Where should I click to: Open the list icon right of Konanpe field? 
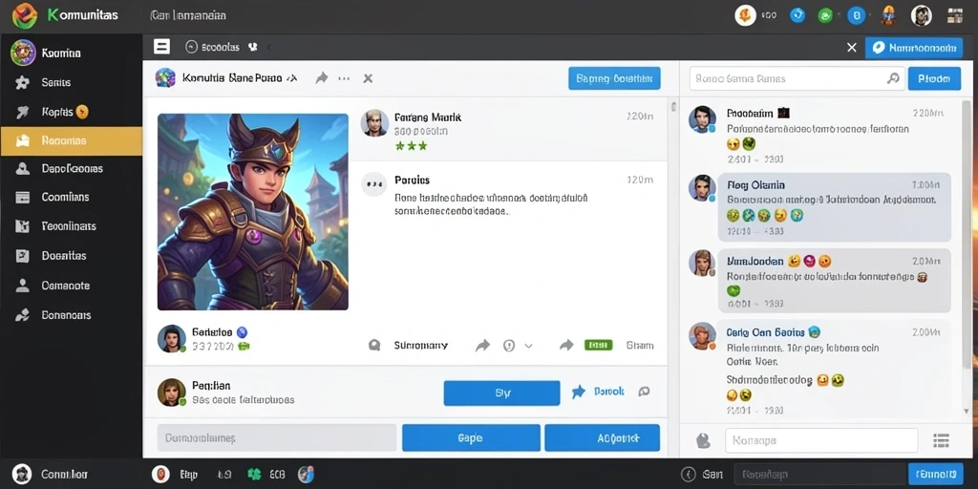coord(941,440)
